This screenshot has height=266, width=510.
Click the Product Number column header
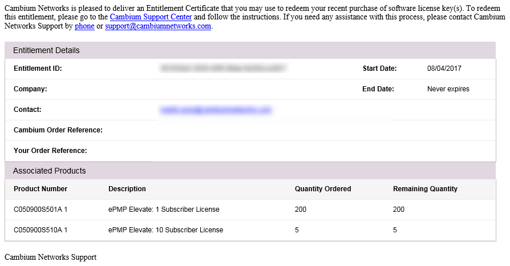41,189
